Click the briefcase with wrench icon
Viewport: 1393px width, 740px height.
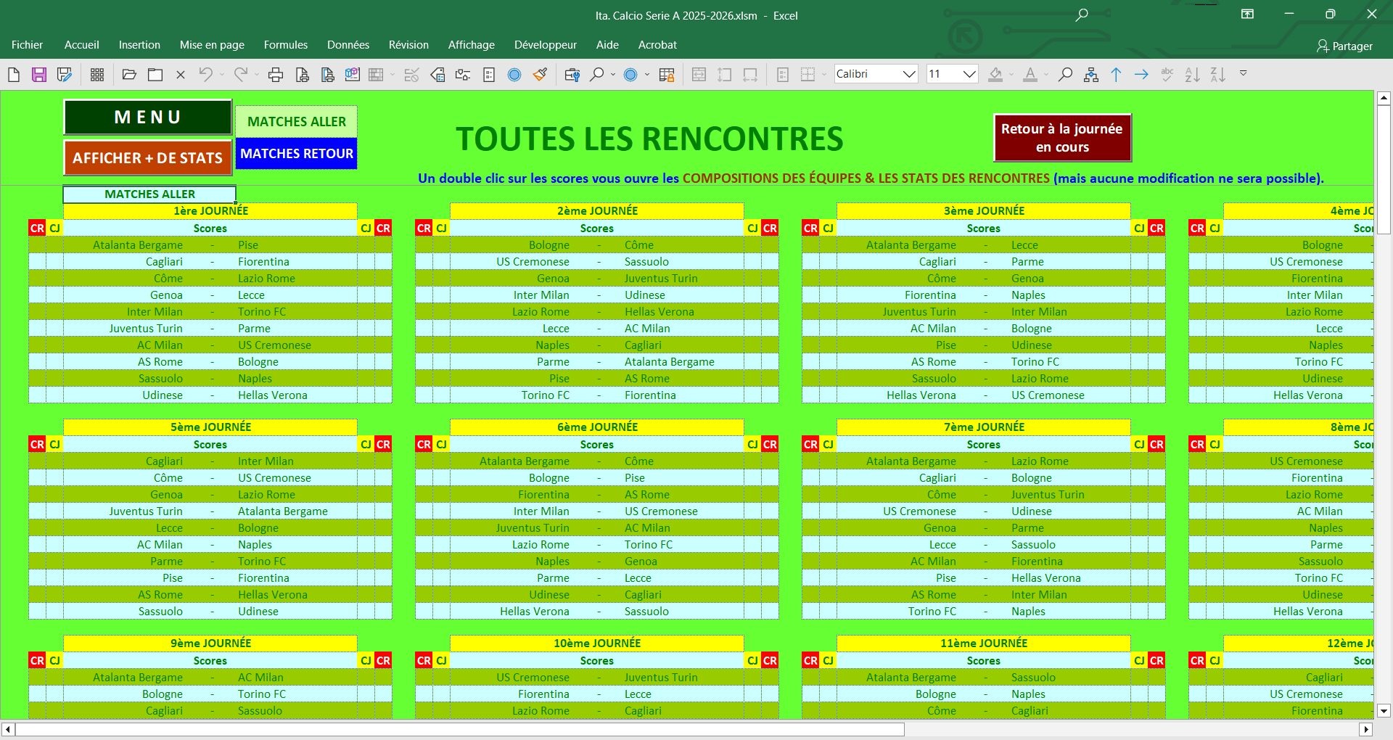(572, 74)
